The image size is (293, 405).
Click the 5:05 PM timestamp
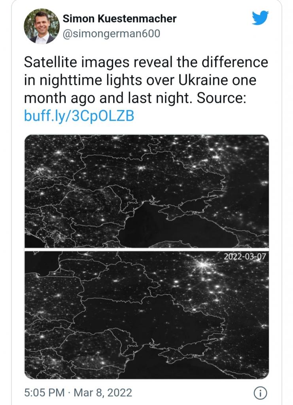[44, 393]
